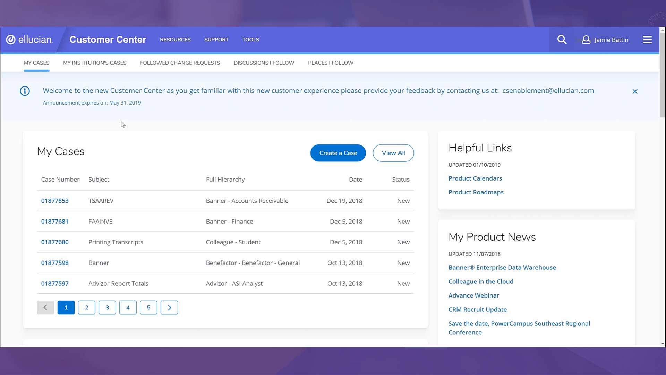Click the Status column header
Viewport: 666px width, 375px height.
(401, 180)
